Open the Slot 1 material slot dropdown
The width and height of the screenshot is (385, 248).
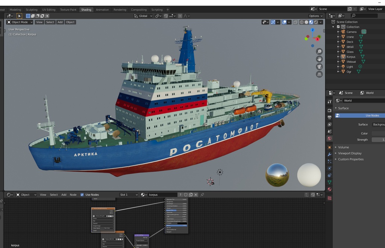pyautogui.click(x=129, y=195)
